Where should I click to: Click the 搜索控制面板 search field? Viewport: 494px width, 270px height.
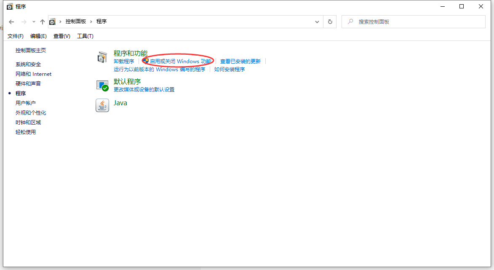click(413, 22)
